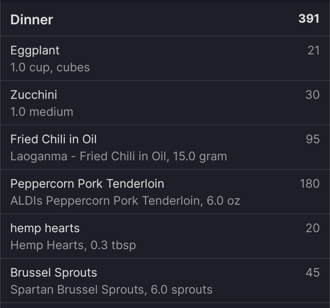Click the 180 calorie value for Pork Tenderloin
330x308 pixels.
tap(310, 184)
